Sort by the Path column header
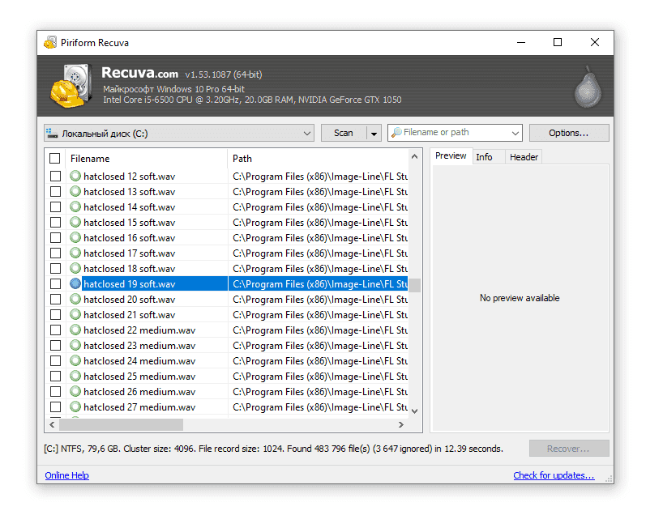 click(x=318, y=159)
